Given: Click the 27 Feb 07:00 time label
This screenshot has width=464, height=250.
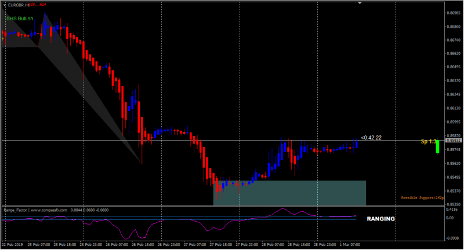Looking at the screenshot, I should pos(195,244).
